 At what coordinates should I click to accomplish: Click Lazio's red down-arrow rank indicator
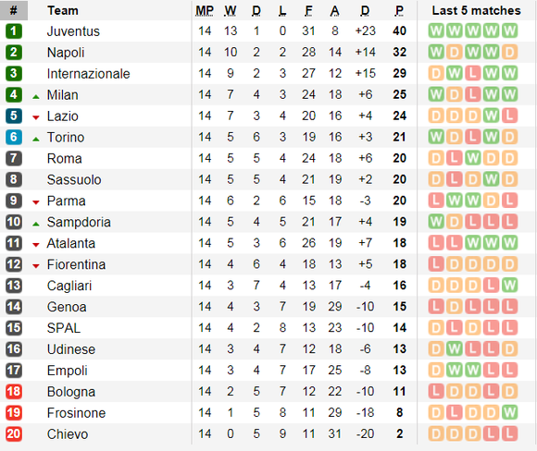[x=36, y=118]
